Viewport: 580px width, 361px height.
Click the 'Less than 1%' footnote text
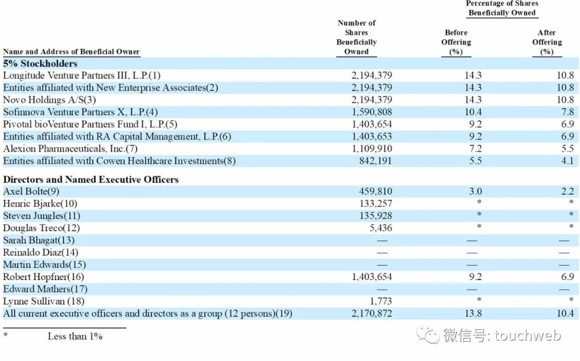pos(75,337)
